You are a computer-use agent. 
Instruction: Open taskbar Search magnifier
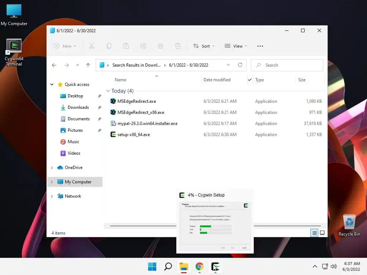click(x=168, y=266)
